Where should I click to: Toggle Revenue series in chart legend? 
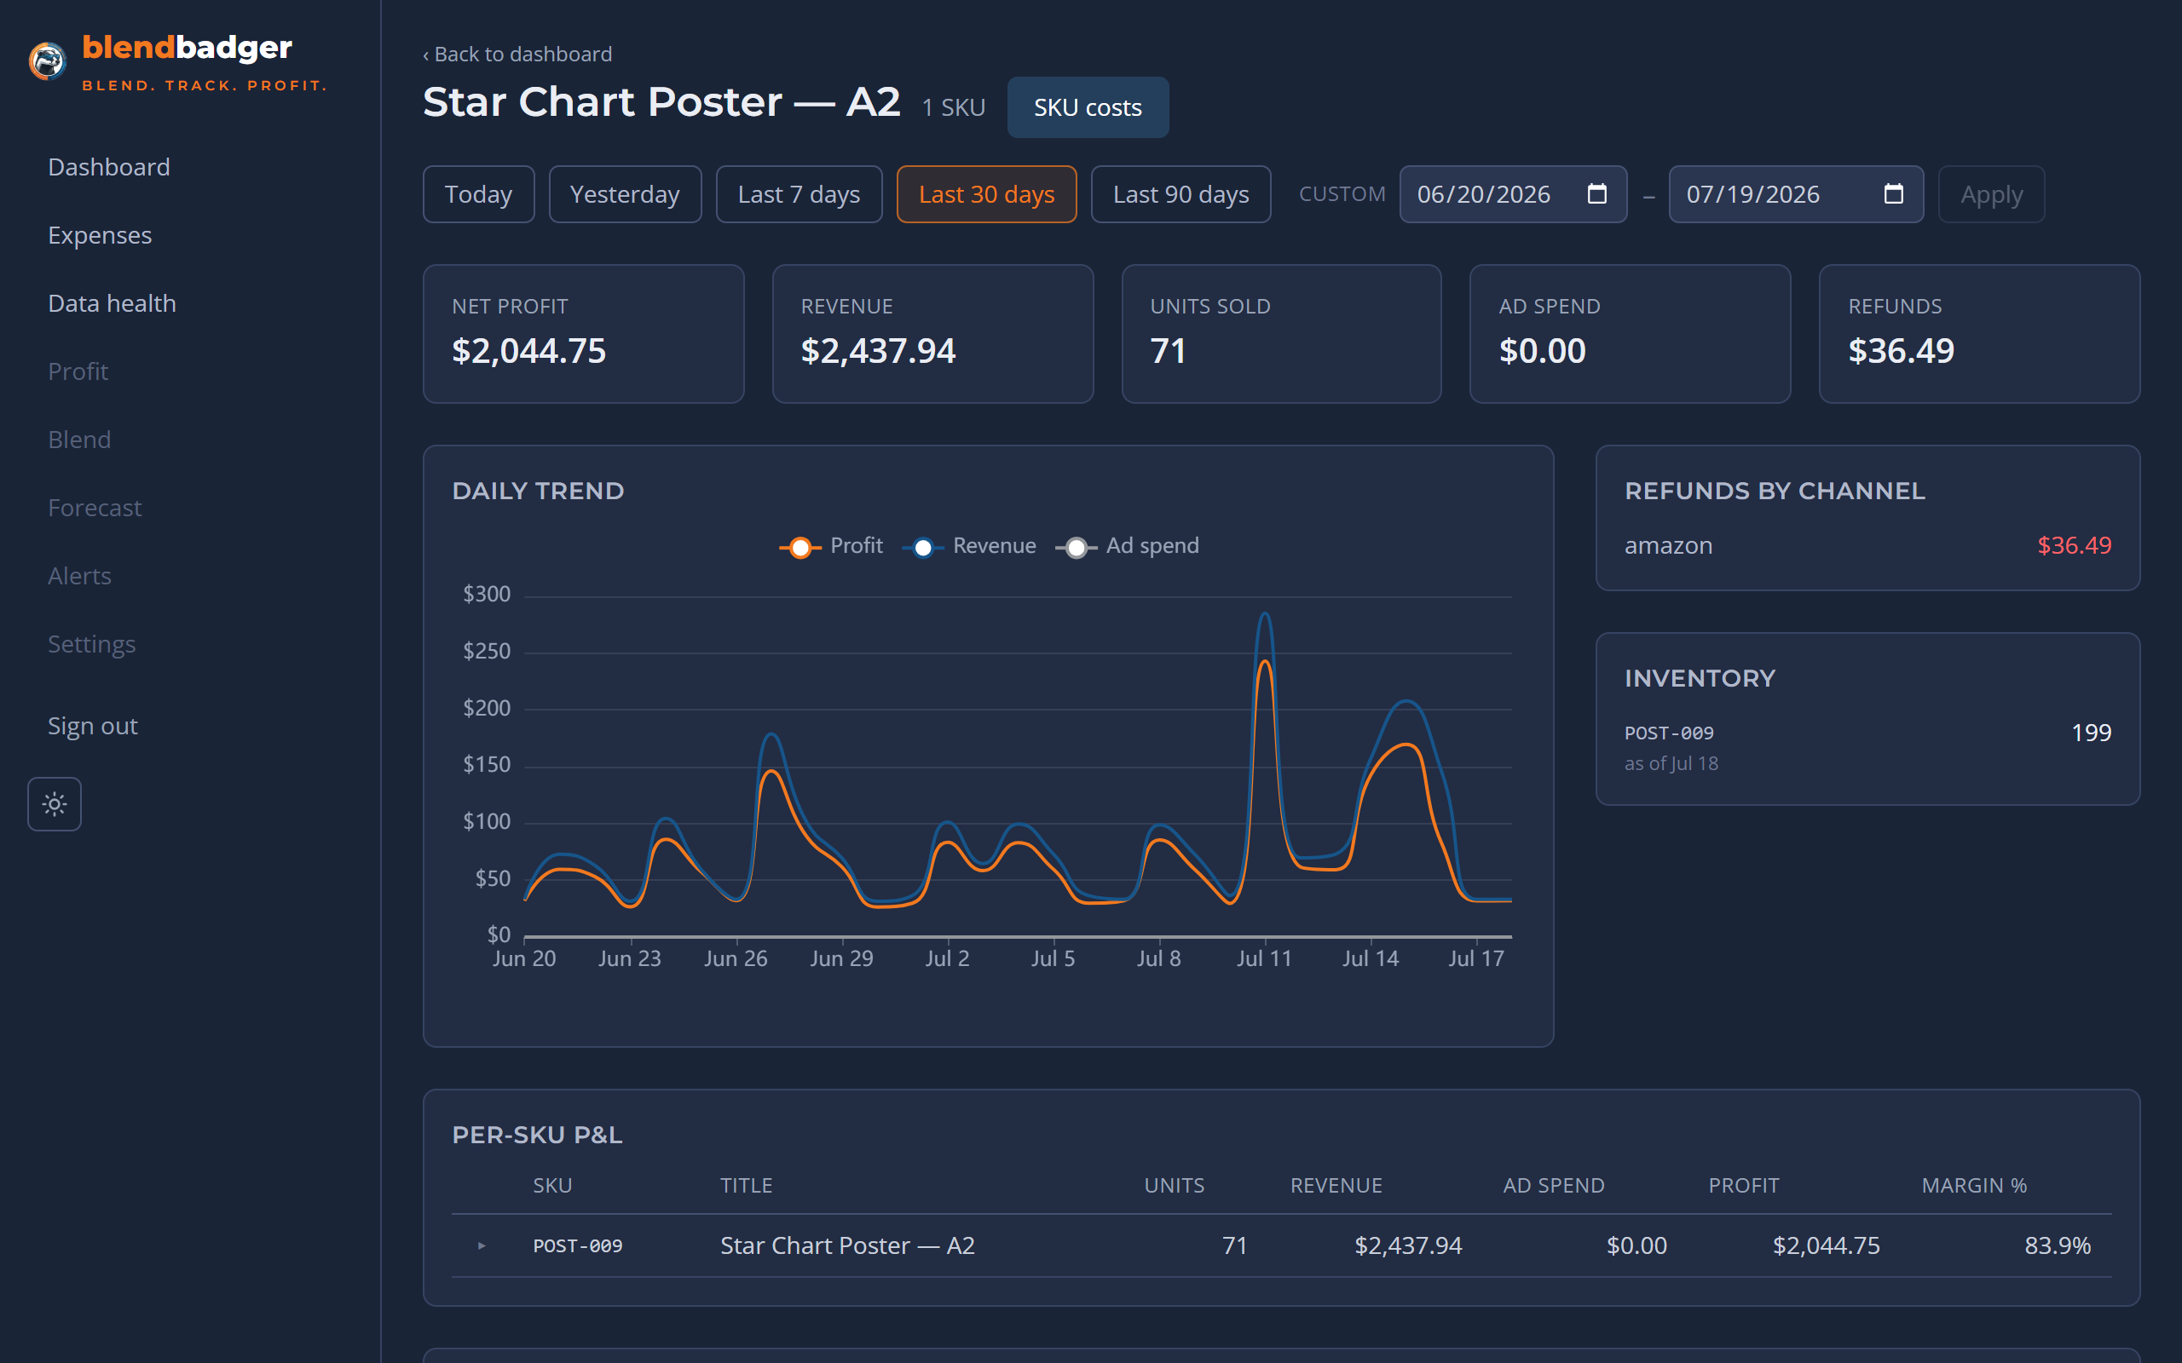pyautogui.click(x=968, y=546)
